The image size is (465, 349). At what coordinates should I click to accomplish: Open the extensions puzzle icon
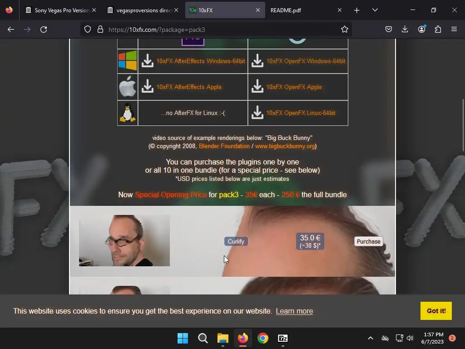[x=438, y=29]
